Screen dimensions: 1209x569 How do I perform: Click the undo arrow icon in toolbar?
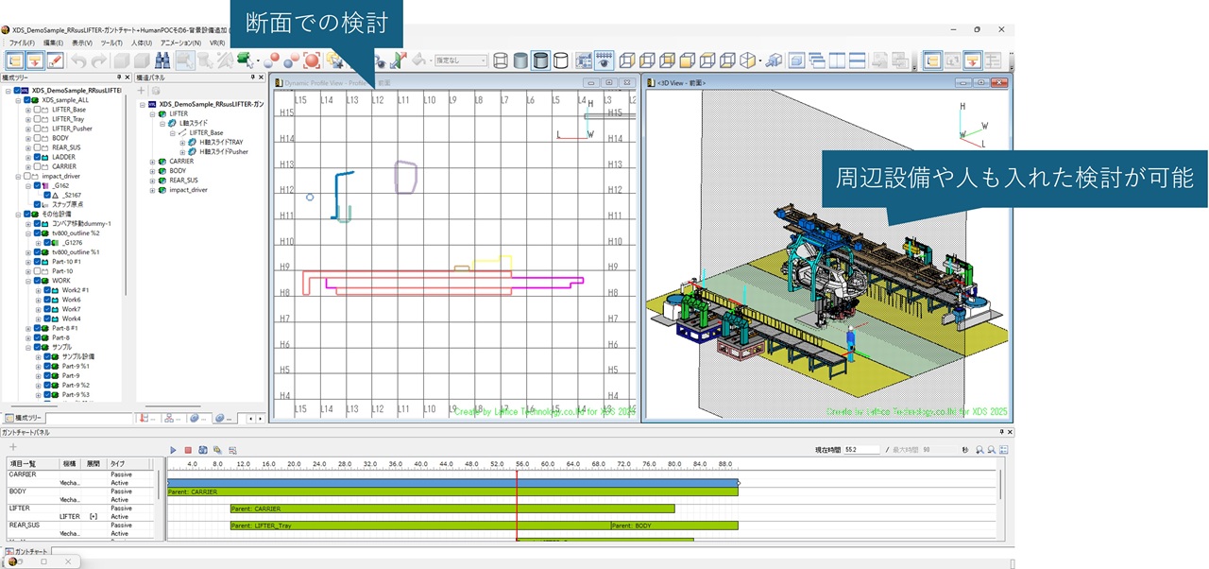tap(79, 60)
